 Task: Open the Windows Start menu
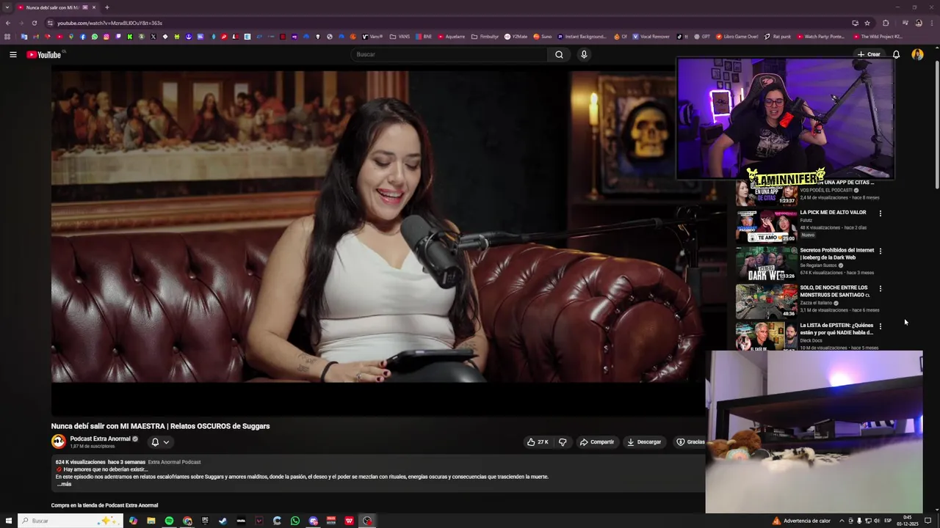coord(9,521)
